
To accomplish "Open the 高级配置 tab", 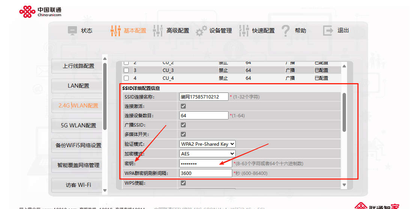I will pos(177,31).
